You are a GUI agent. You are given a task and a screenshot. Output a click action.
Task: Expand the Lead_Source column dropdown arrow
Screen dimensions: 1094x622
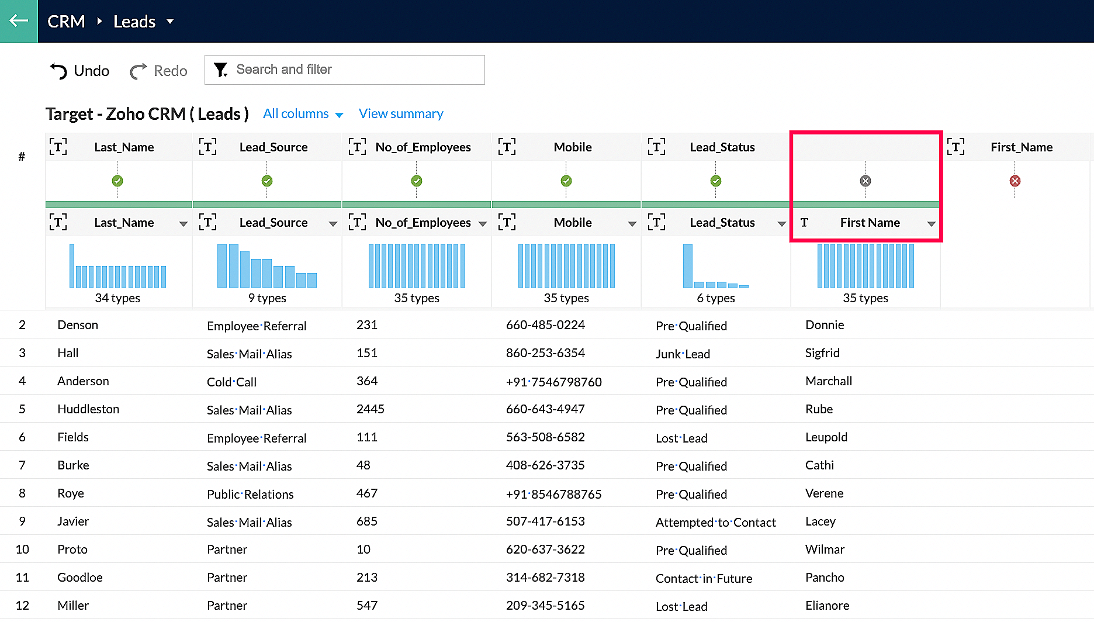(x=333, y=224)
